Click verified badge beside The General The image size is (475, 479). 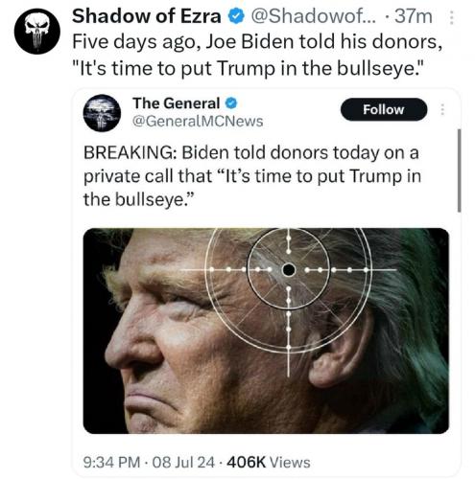click(x=231, y=103)
